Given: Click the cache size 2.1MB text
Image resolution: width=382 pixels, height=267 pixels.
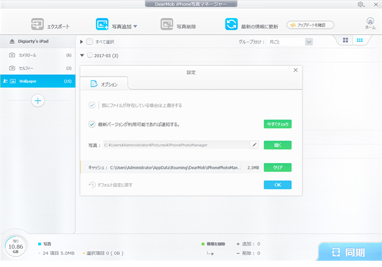Looking at the screenshot, I should pyautogui.click(x=253, y=168).
